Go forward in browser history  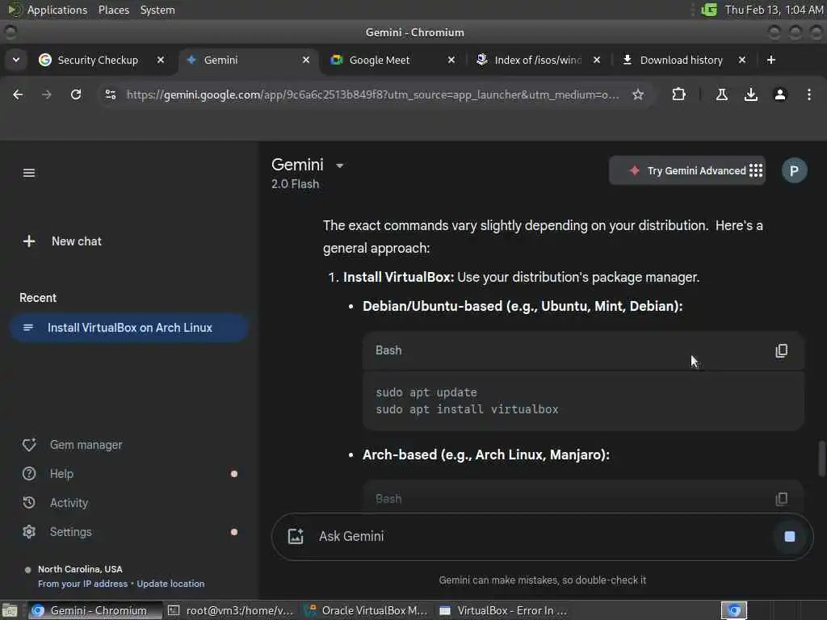click(46, 94)
